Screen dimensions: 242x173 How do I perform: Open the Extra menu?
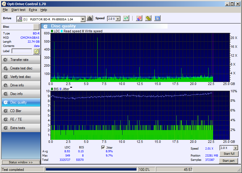click(33, 10)
